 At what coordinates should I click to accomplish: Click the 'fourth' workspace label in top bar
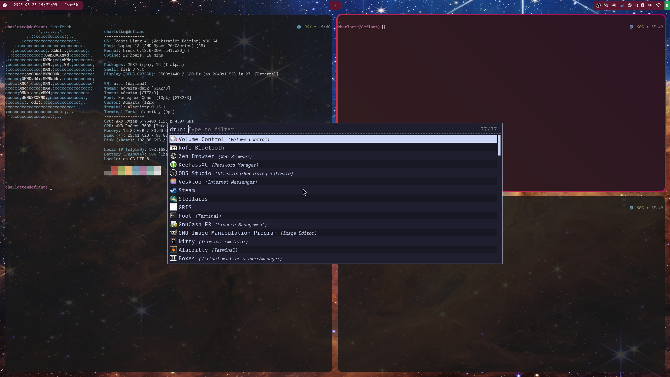(x=71, y=5)
